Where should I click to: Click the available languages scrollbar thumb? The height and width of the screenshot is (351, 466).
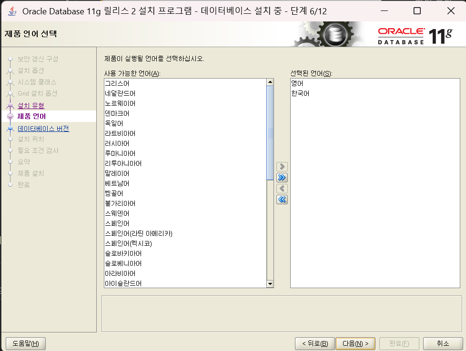point(270,133)
